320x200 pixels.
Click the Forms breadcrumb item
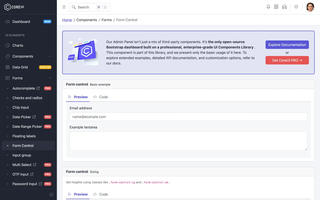pyautogui.click(x=107, y=20)
